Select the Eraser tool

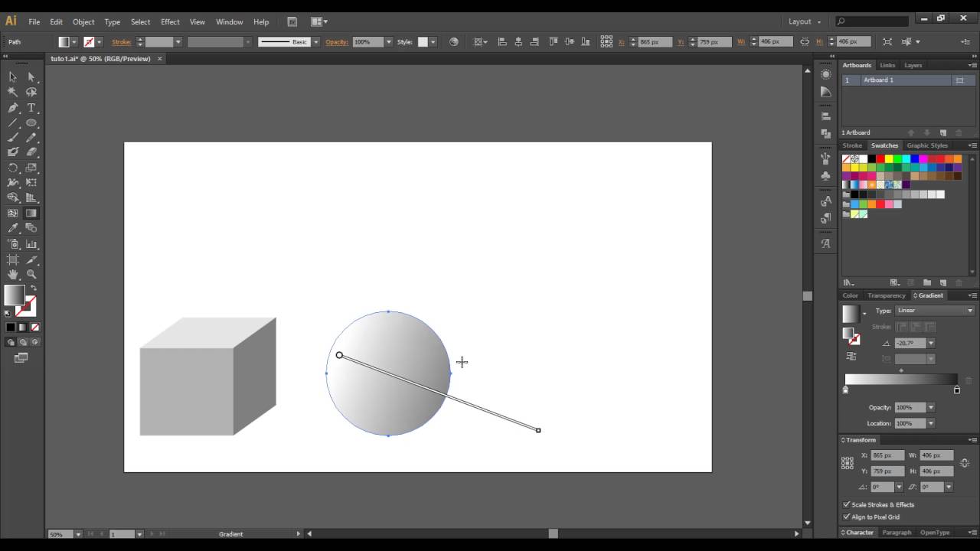31,152
